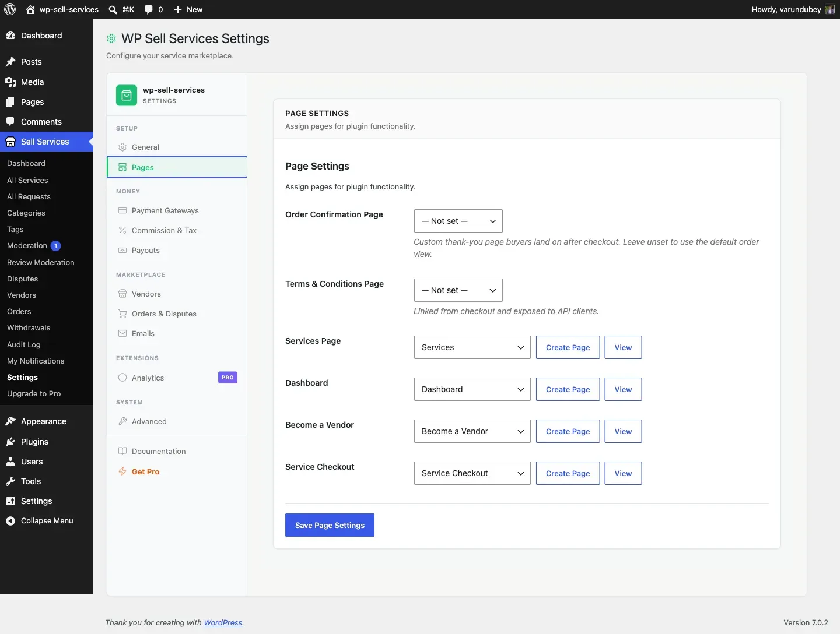Open the comments bubble icon in admin bar
The height and width of the screenshot is (634, 840).
149,9
